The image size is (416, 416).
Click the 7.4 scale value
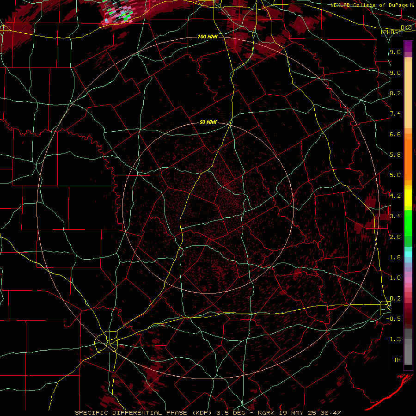tap(395, 114)
